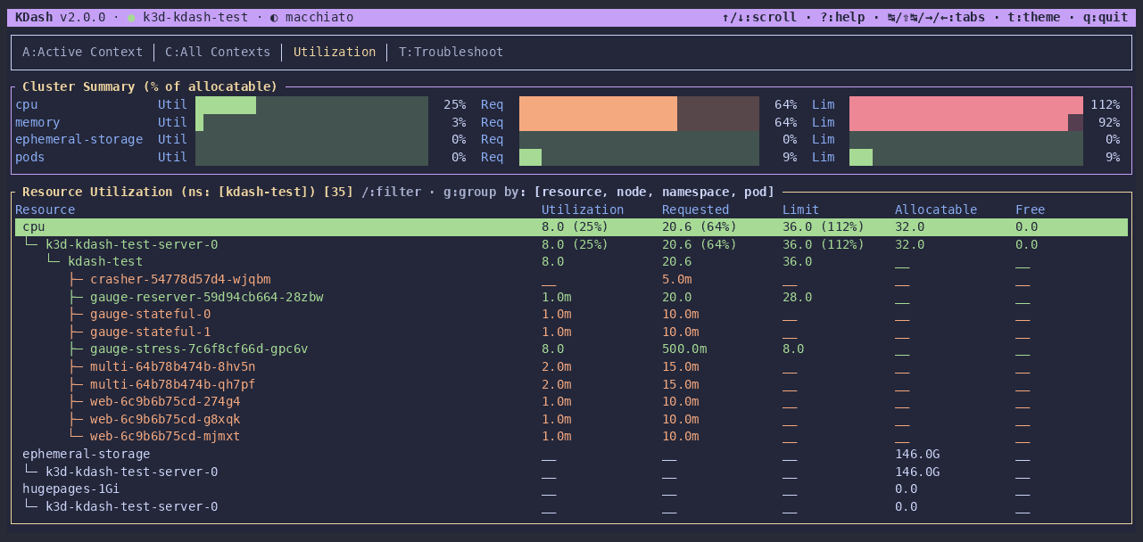Screen dimensions: 1143x542
Task: Click the memory label in Cluster Summary
Action: [37, 122]
